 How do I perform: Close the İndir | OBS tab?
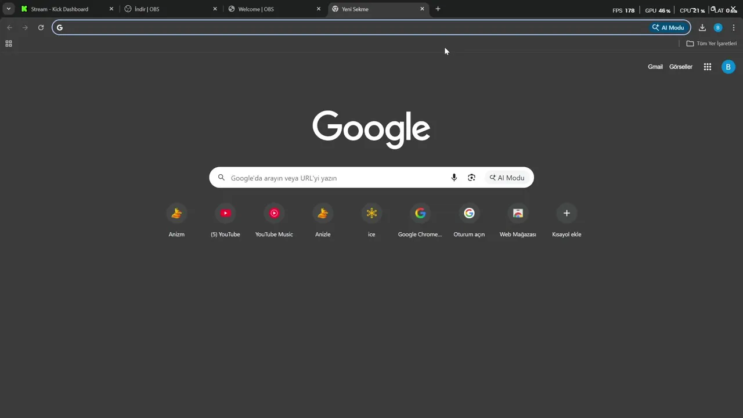[215, 9]
